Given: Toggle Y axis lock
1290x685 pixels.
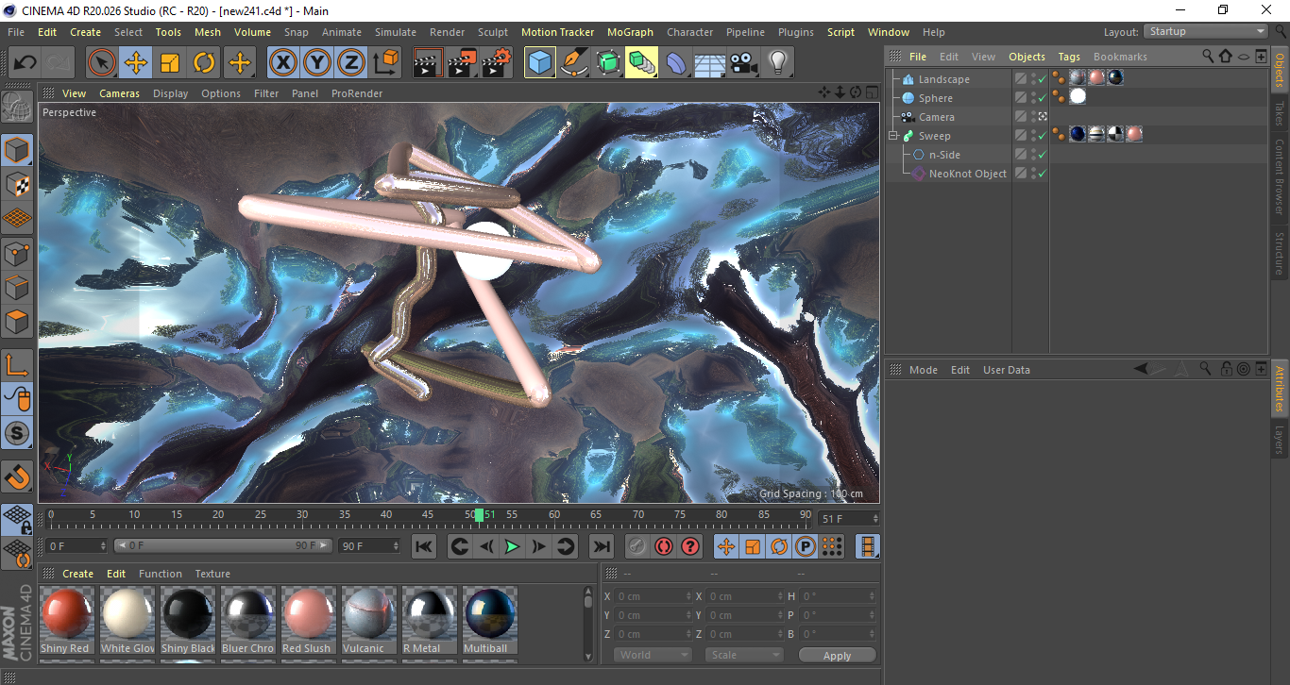Looking at the screenshot, I should [x=316, y=63].
